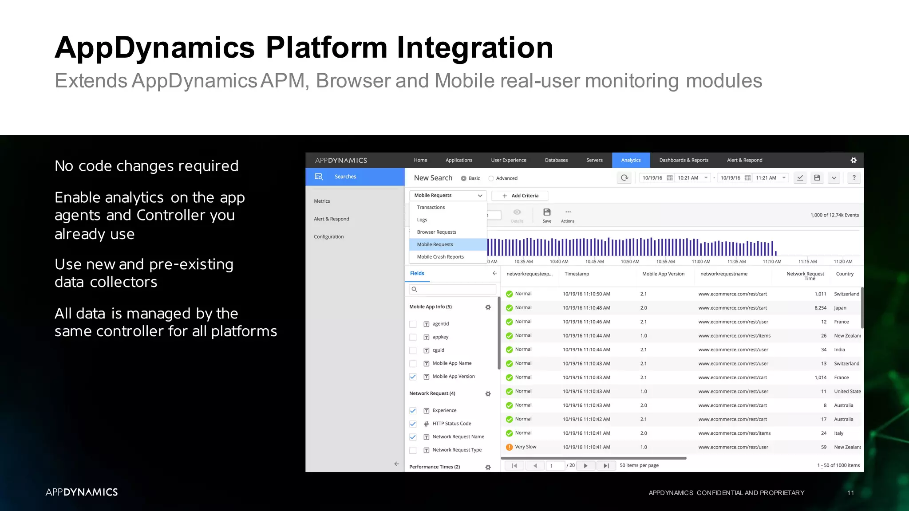This screenshot has height=511, width=909.
Task: Click the search magnifier in Fields box
Action: click(414, 290)
